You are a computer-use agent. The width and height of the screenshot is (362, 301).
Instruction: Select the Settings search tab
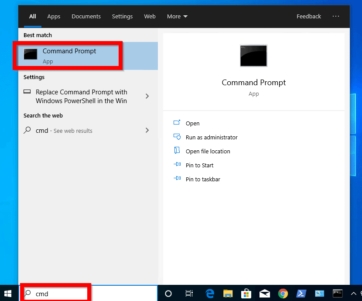[122, 17]
